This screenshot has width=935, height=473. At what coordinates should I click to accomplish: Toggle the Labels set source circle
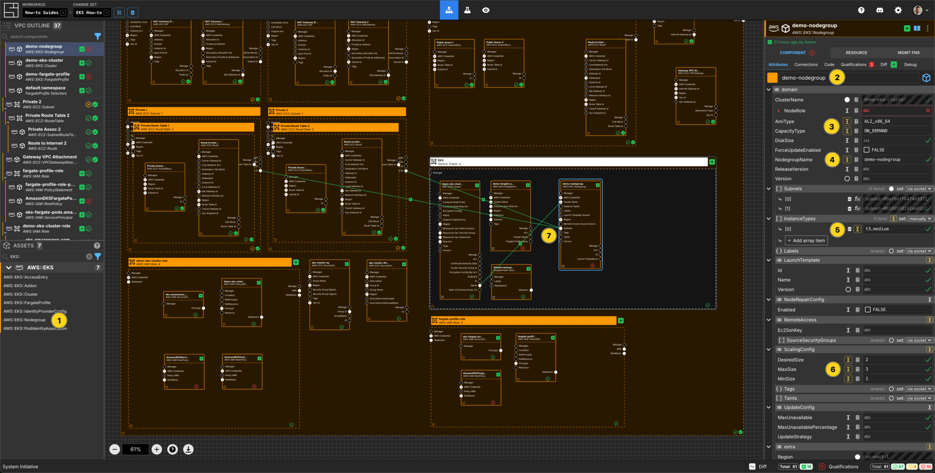[891, 251]
